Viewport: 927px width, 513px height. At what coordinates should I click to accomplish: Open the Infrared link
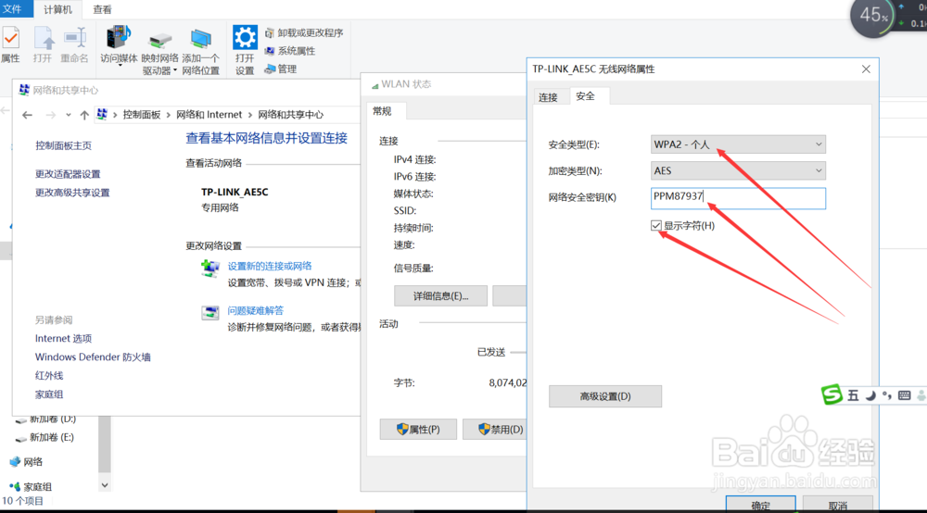(x=49, y=375)
